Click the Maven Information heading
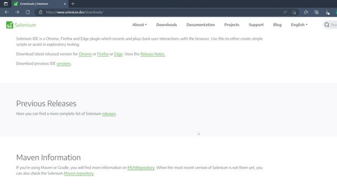Viewport: 337px width, 189px height. tap(48, 157)
